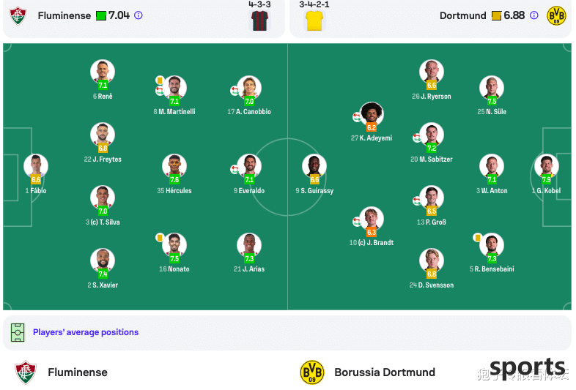Click the substitution arrows next to Everaldo

click(x=235, y=169)
